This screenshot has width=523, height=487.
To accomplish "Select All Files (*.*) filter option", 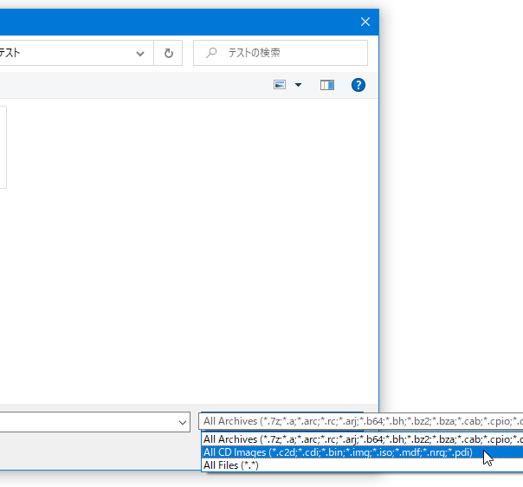I will click(362, 465).
